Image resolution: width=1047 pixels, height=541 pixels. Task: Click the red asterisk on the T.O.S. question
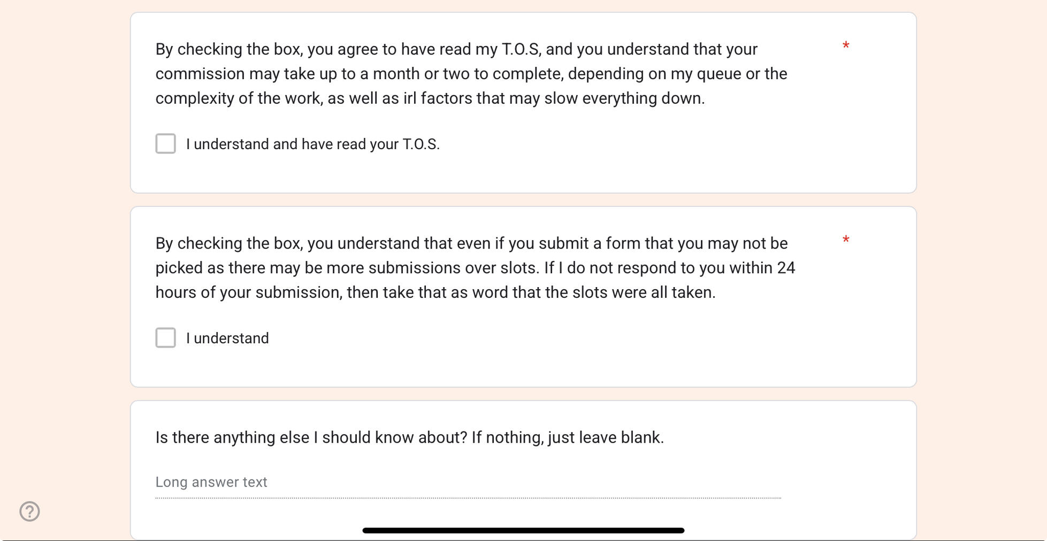(x=845, y=46)
